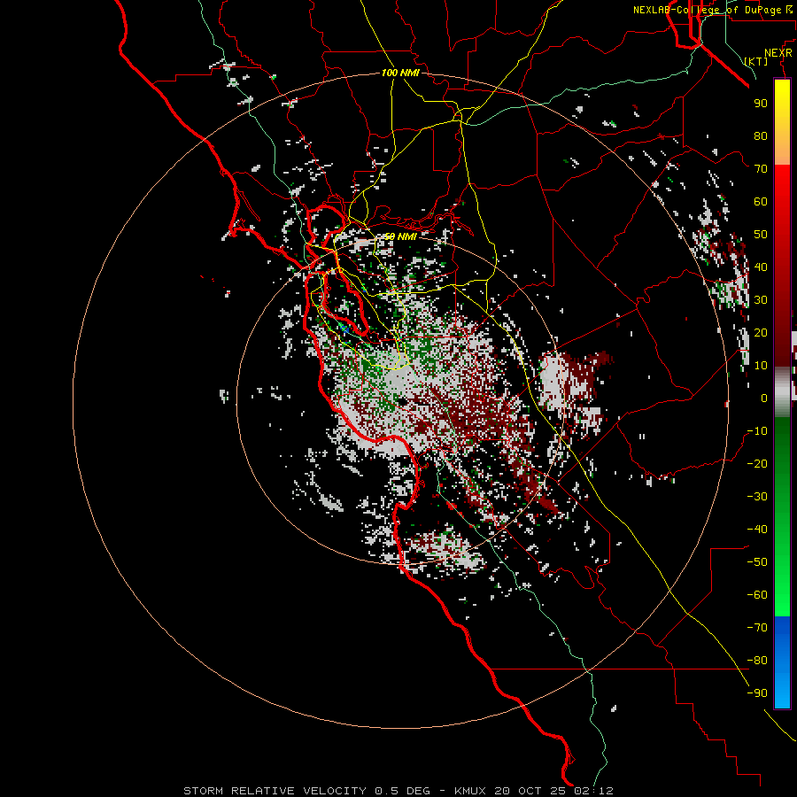Click the -30 value on the velocity scale
The image size is (797, 797).
click(x=757, y=497)
